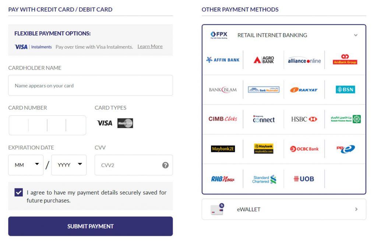Select the Affin Bank logo

point(223,60)
